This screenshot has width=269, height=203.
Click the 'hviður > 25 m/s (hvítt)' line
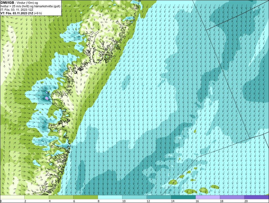point(15,6)
